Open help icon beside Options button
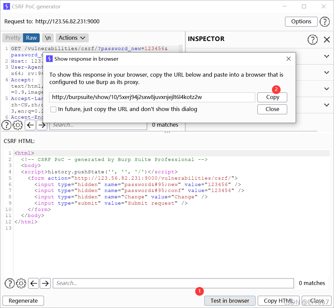Screen dimensions: 334x308 click(325, 21)
